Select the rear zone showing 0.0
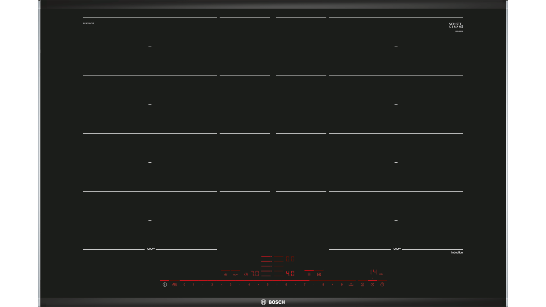Image resolution: width=546 pixels, height=307 pixels. (290, 259)
